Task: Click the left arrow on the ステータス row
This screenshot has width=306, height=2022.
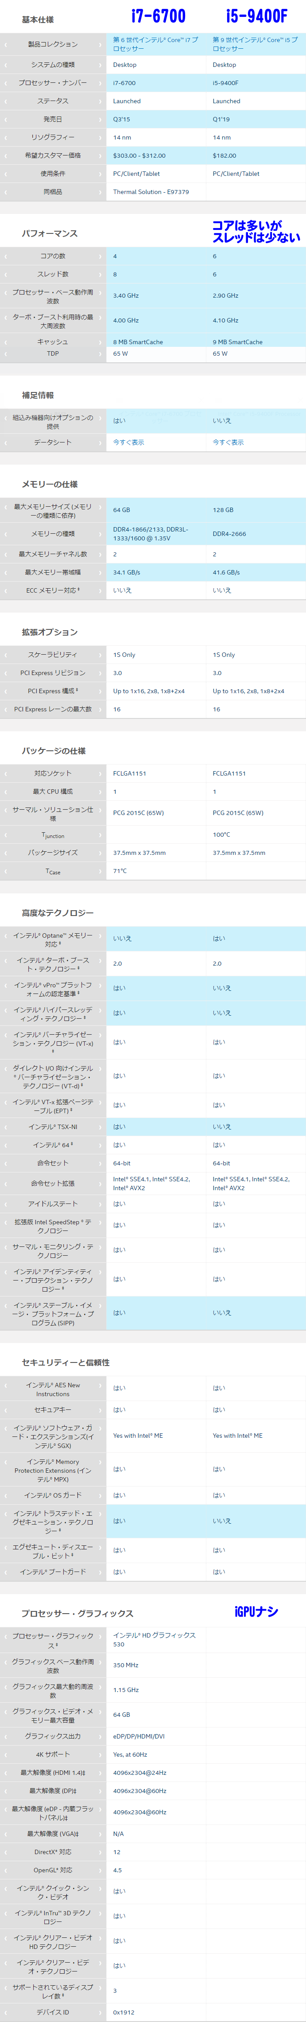Action: (x=5, y=101)
